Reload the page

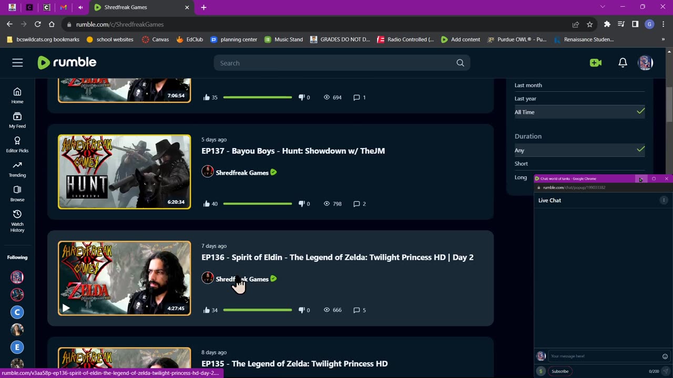pos(38,24)
